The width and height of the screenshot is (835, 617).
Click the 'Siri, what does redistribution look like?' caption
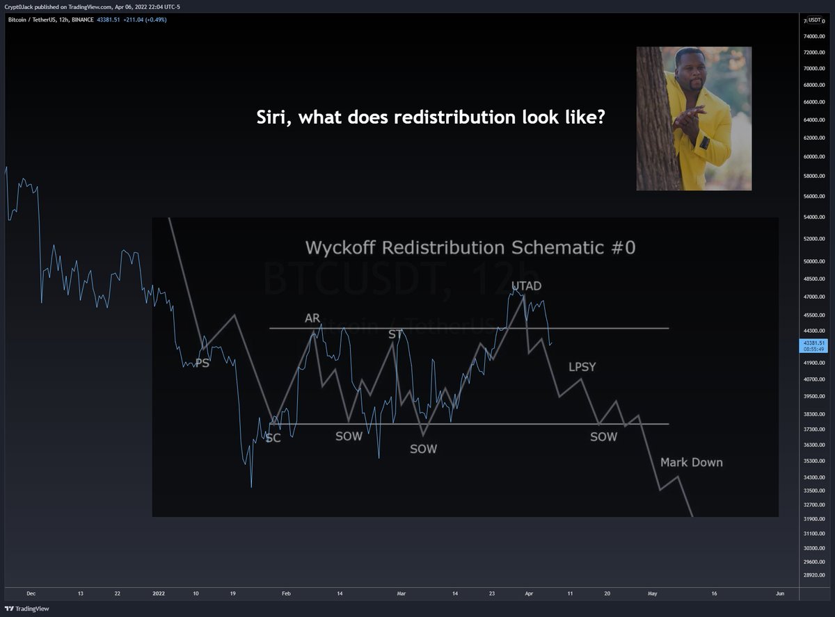pos(431,117)
